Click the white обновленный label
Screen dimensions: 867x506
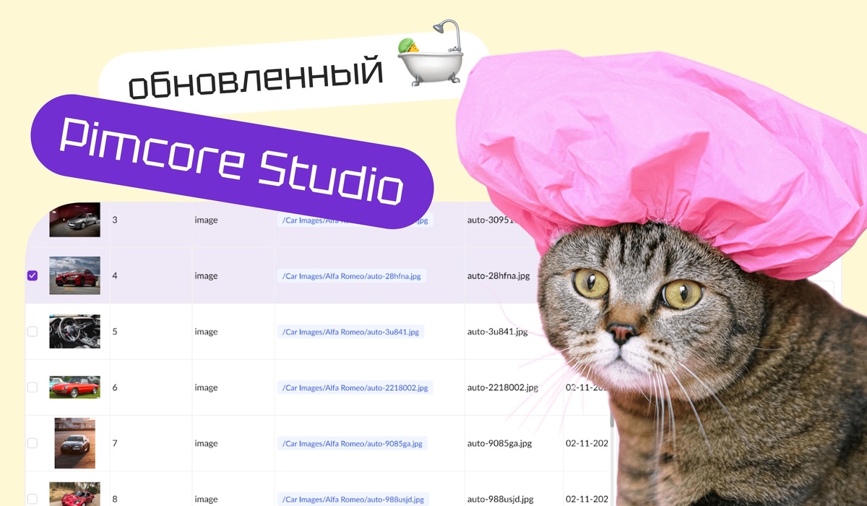256,80
